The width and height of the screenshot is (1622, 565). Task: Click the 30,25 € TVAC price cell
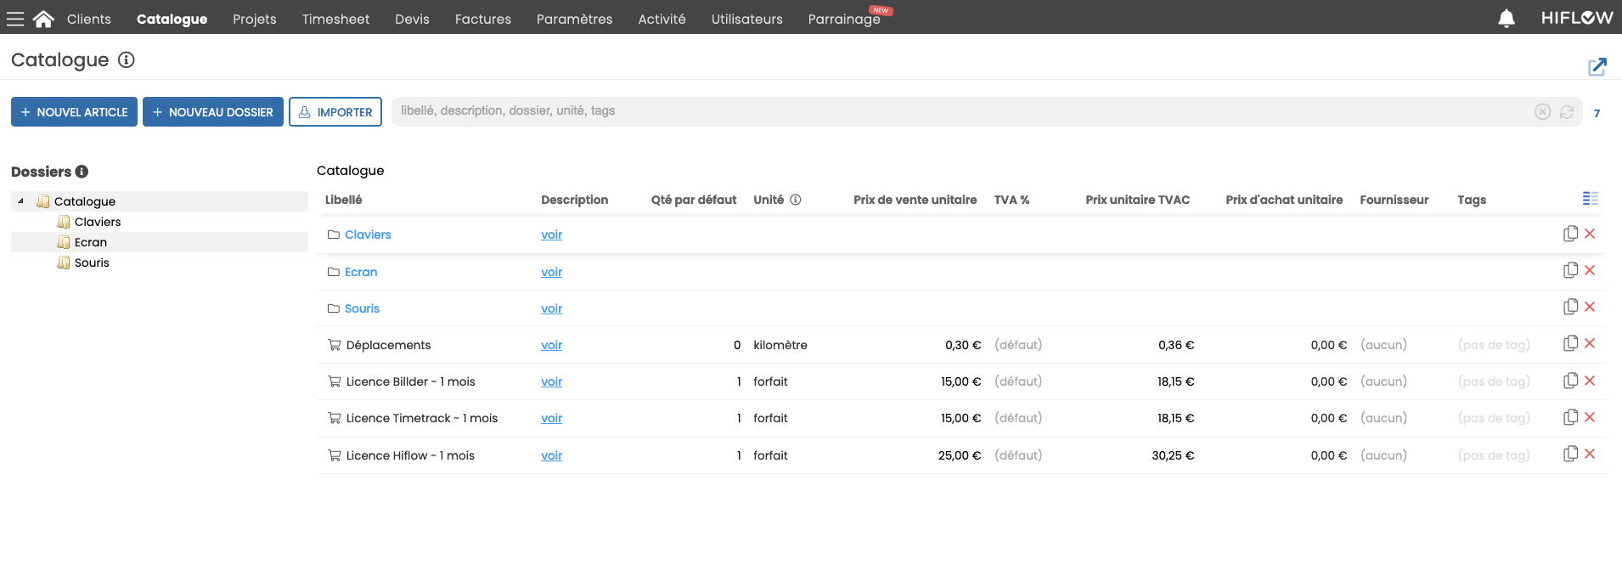coord(1173,455)
